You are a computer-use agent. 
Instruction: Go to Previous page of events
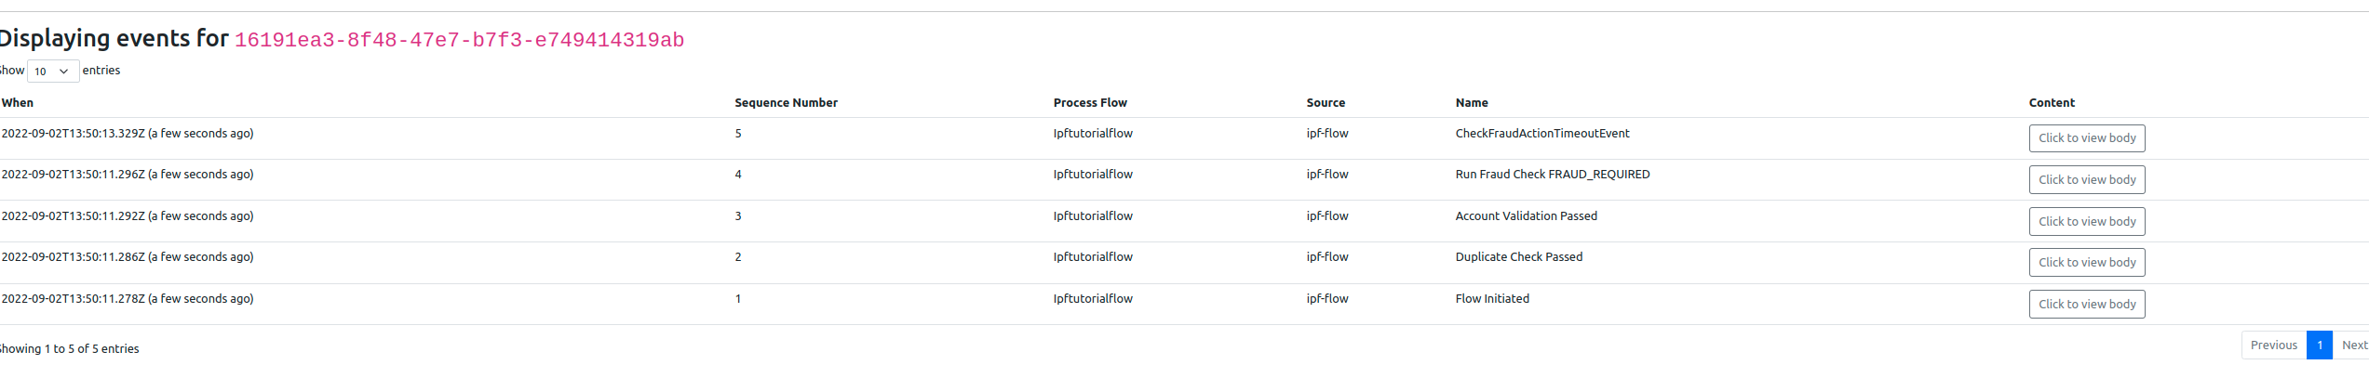[x=2273, y=345]
